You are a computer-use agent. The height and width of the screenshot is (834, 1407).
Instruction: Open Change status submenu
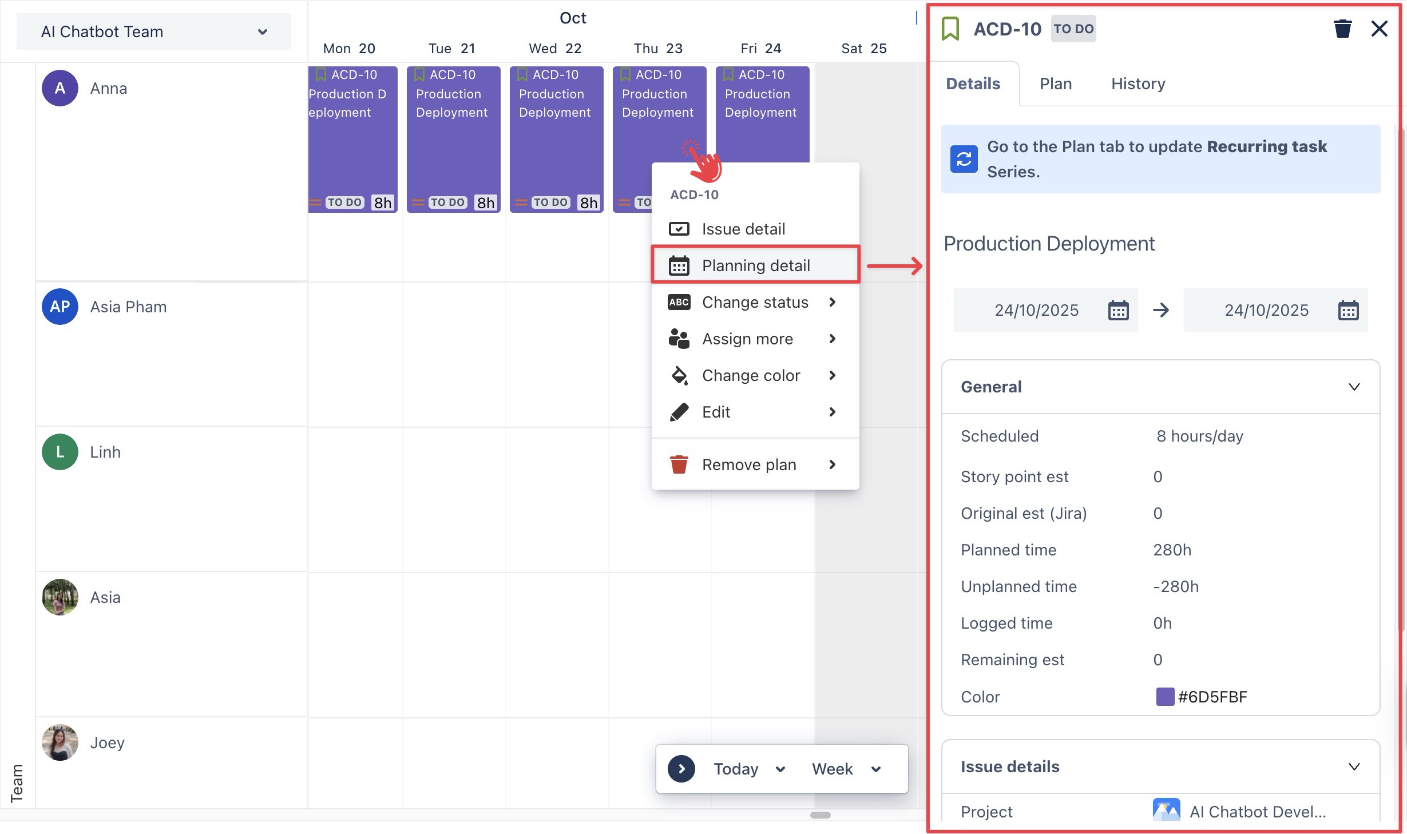click(755, 302)
